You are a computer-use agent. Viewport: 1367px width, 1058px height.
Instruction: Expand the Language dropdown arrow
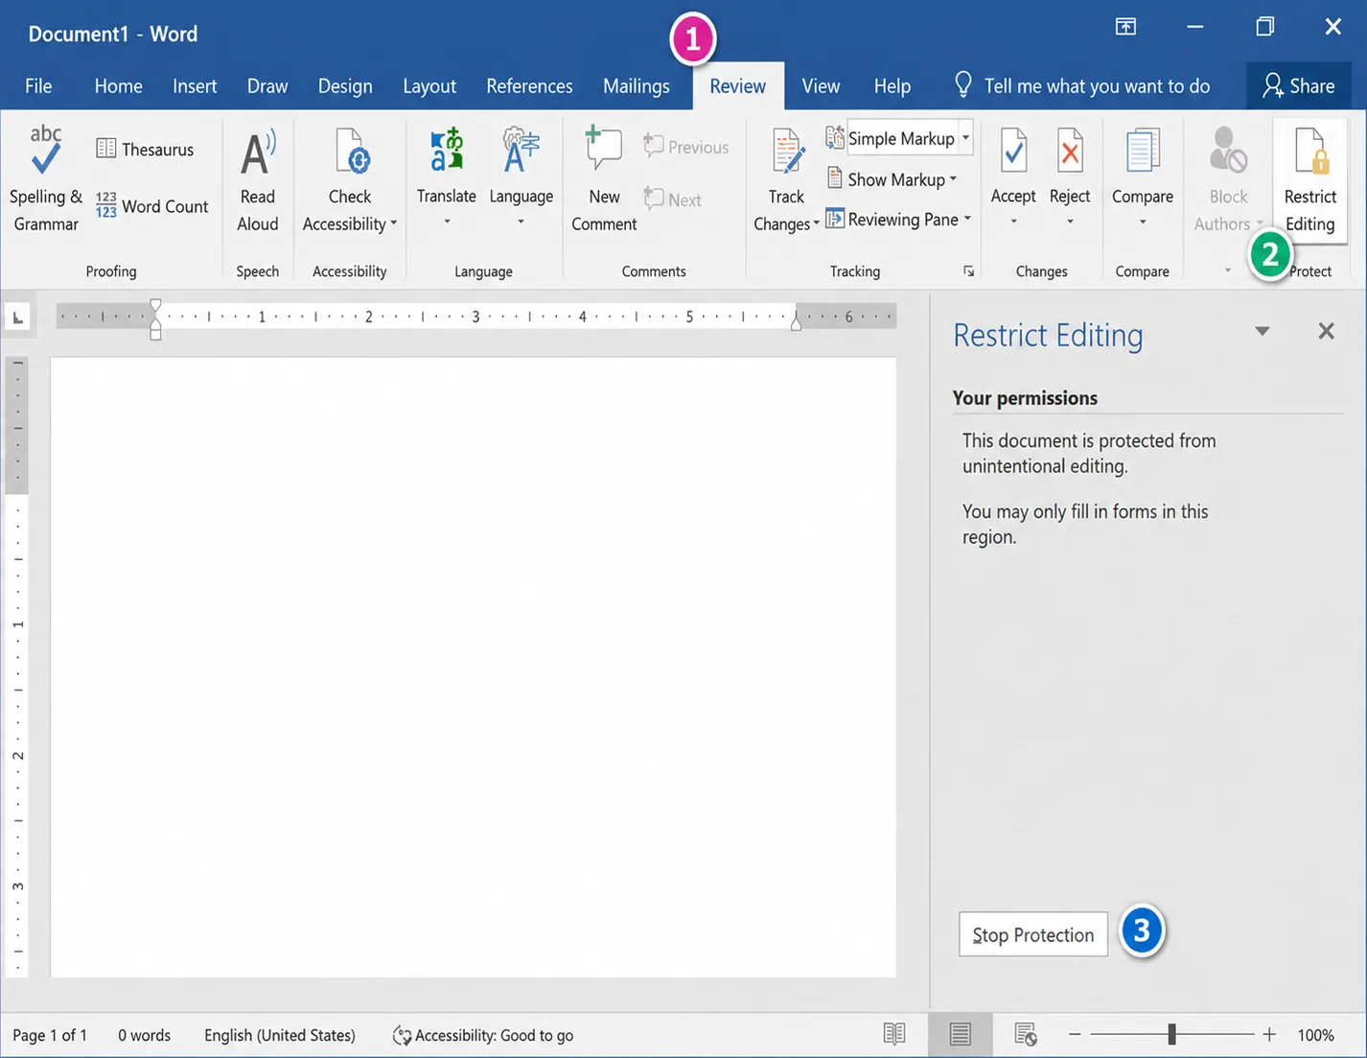point(521,222)
